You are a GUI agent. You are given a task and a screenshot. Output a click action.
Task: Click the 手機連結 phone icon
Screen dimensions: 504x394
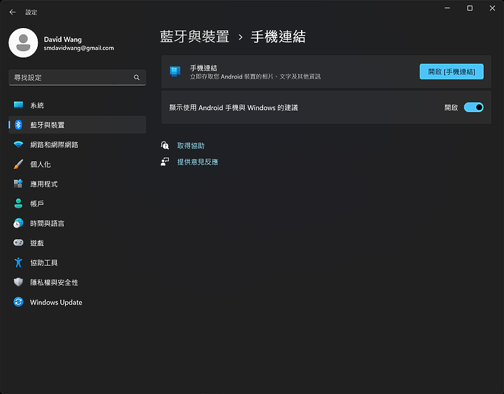[175, 72]
